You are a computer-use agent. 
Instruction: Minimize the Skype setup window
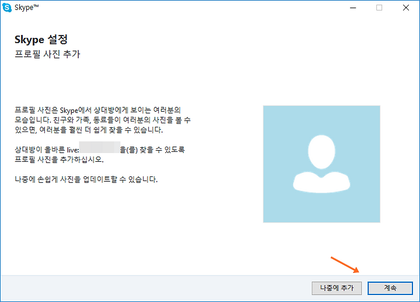pos(353,8)
